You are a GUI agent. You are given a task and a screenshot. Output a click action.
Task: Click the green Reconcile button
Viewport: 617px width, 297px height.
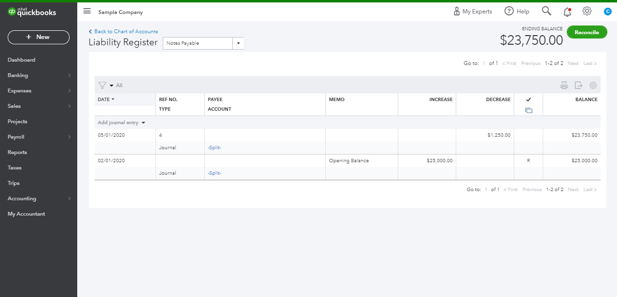coord(587,32)
